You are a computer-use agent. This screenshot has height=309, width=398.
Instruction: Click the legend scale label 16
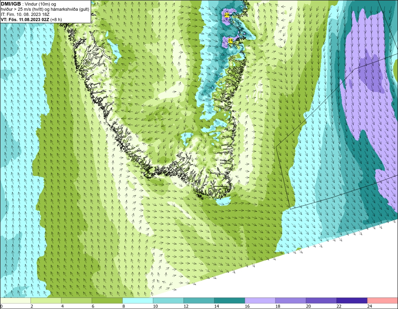pyautogui.click(x=247, y=306)
